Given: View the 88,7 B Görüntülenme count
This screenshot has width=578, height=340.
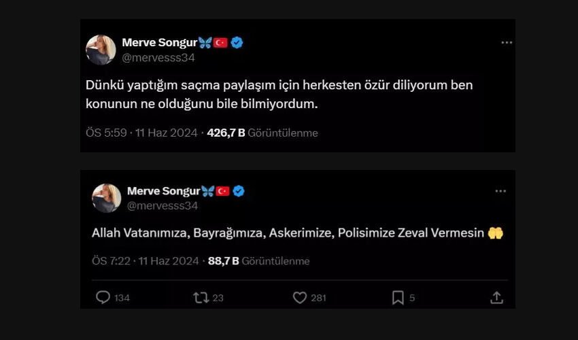Looking at the screenshot, I should (x=259, y=261).
